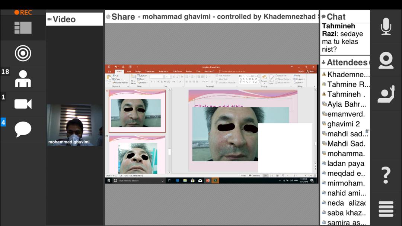Image resolution: width=402 pixels, height=226 pixels.
Task: Open the Share pod target icon
Action: click(x=23, y=54)
